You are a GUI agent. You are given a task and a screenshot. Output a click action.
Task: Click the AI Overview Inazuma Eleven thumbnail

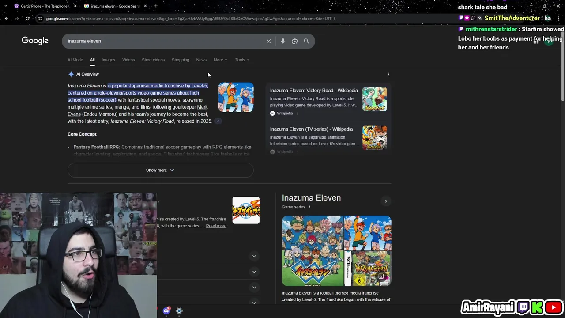click(236, 97)
